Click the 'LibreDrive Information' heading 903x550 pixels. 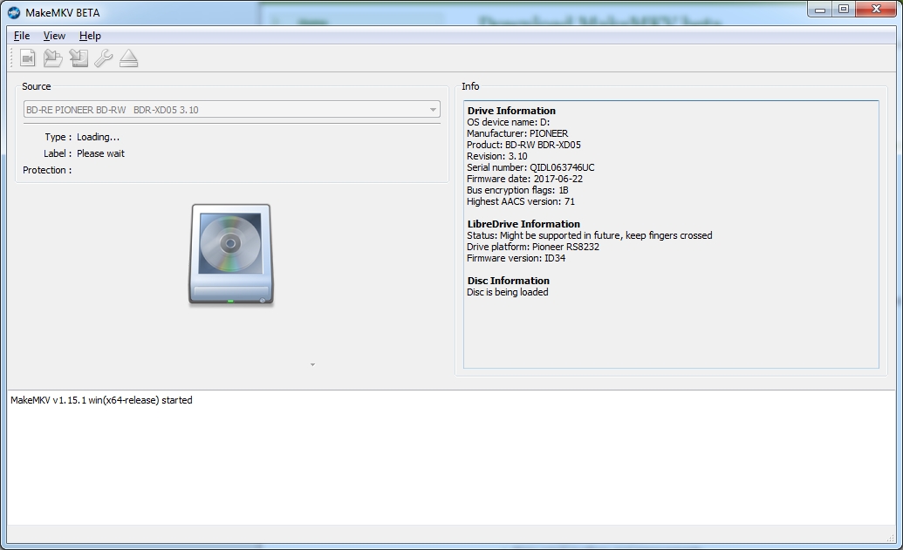point(523,224)
